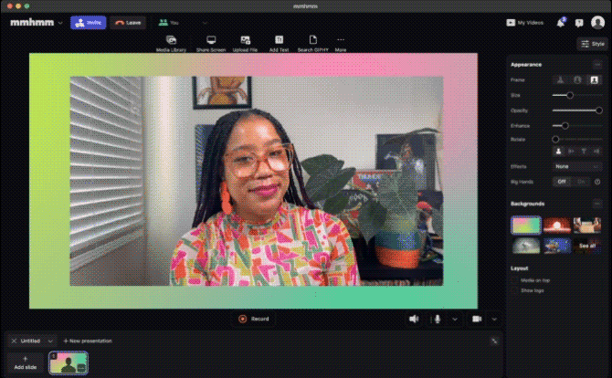Open Backgrounds section options menu
This screenshot has height=378, width=612.
[597, 204]
